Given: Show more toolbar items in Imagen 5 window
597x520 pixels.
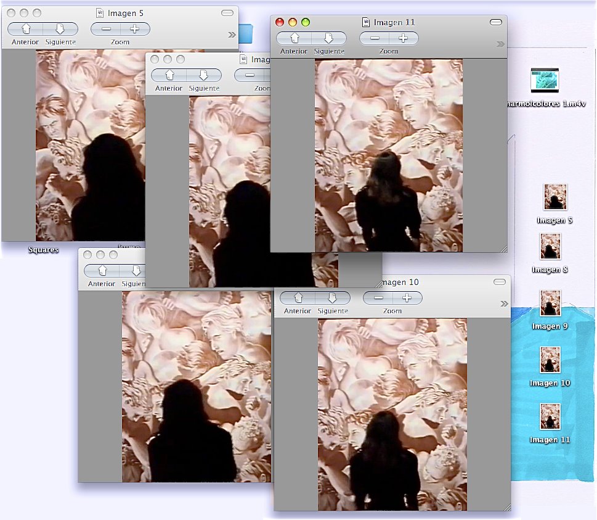Looking at the screenshot, I should [x=232, y=35].
